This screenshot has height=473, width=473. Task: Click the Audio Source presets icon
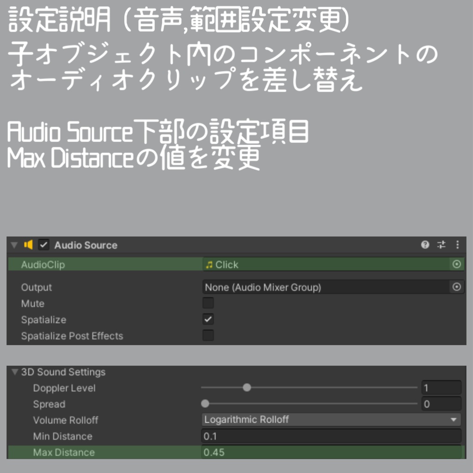(x=441, y=245)
